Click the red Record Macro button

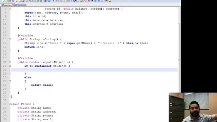[x=89, y=1]
